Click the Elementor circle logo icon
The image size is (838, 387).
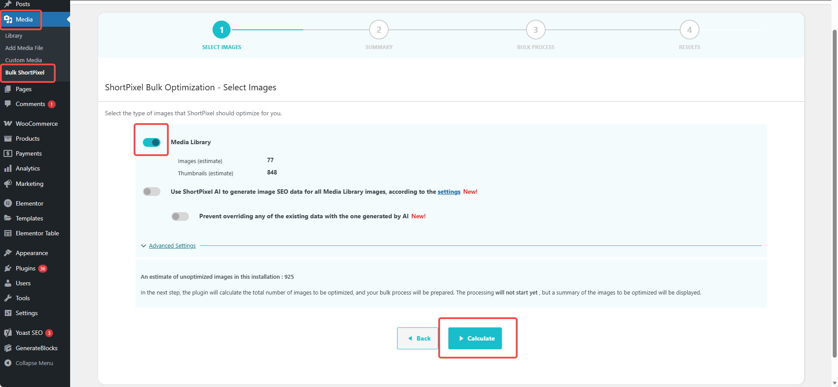8,203
